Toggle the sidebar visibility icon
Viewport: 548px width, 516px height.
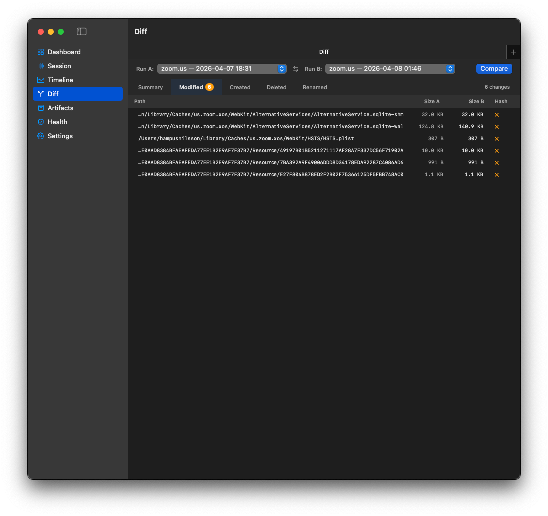tap(81, 31)
